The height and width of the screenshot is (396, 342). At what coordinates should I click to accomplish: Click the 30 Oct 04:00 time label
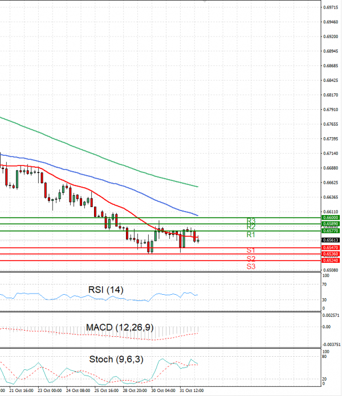[x=163, y=390]
